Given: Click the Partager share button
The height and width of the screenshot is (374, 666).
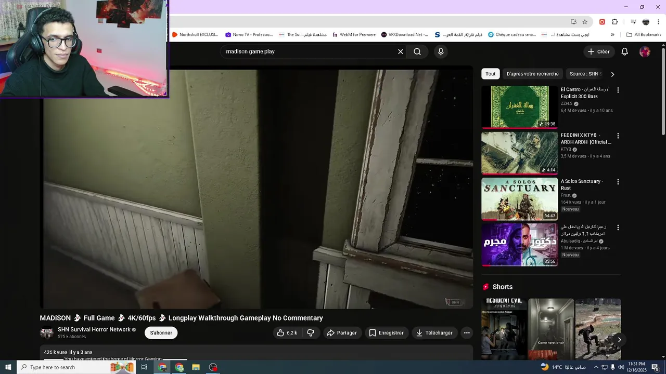Looking at the screenshot, I should point(342,333).
